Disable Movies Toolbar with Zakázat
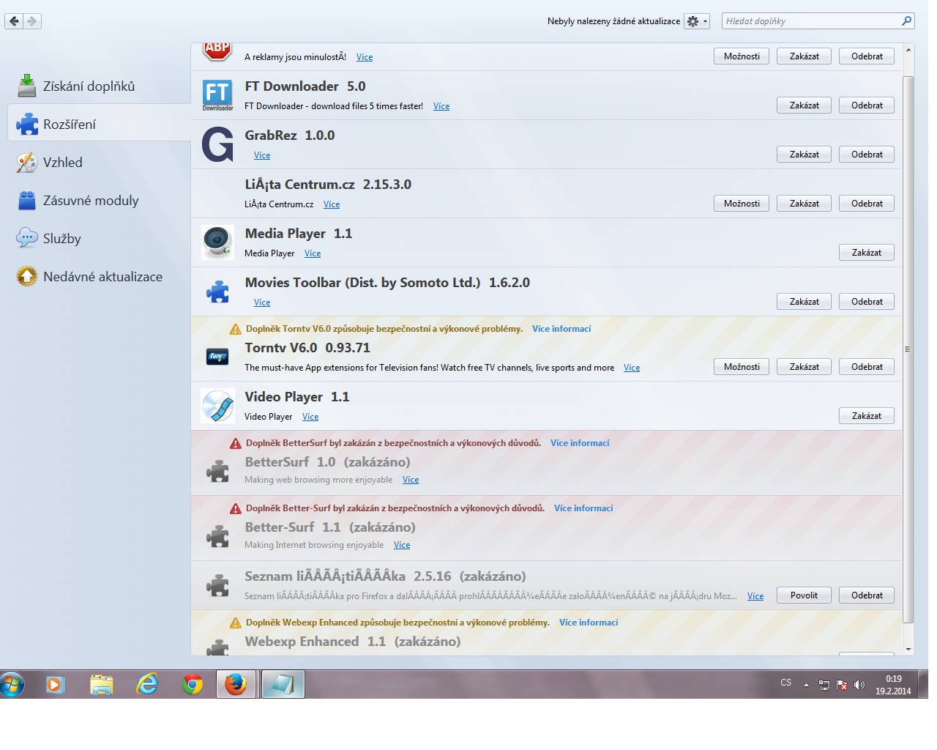Viewport: 937px width, 750px height. 804,302
